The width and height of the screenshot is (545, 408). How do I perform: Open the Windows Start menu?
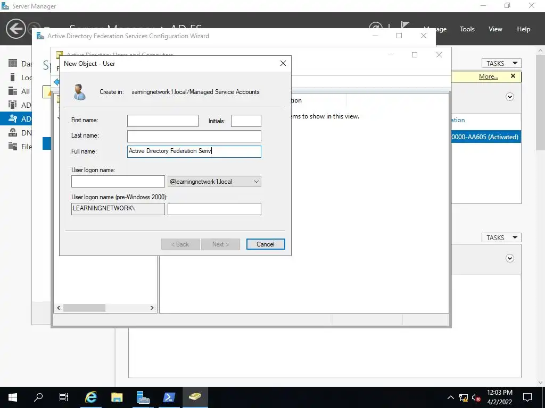(13, 397)
